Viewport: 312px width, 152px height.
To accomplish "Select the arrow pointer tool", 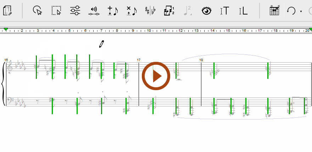I will [x=37, y=11].
